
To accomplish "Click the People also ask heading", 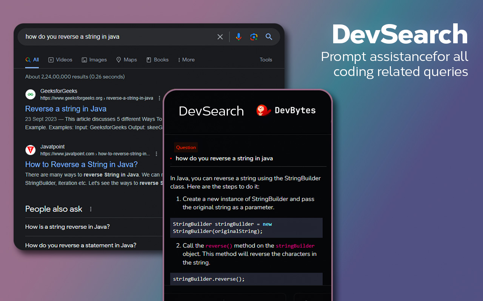I will pyautogui.click(x=54, y=209).
